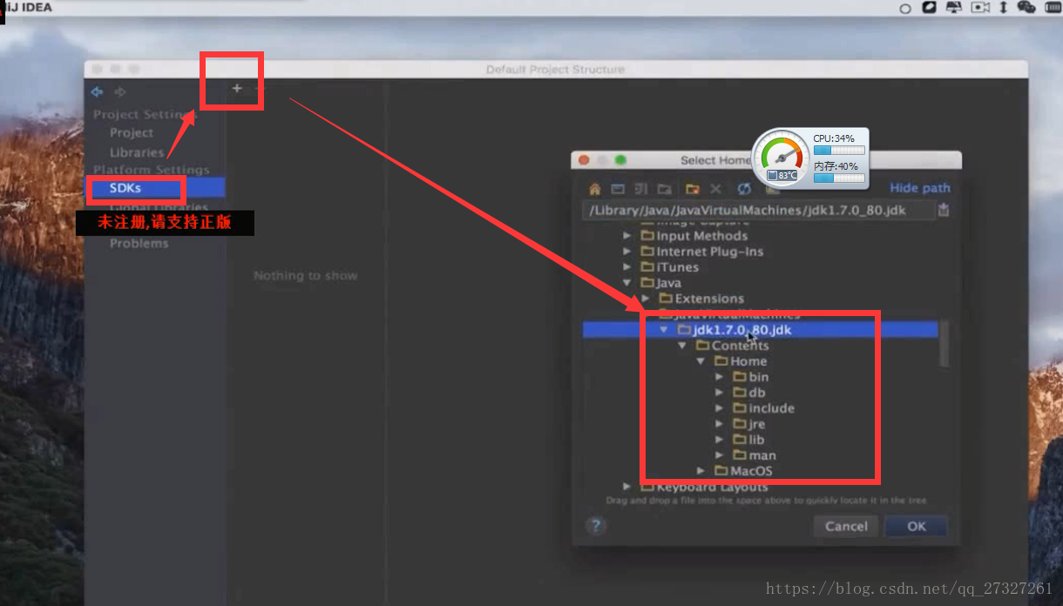This screenshot has height=606, width=1063.
Task: Refresh the file chooser tree
Action: pos(744,189)
